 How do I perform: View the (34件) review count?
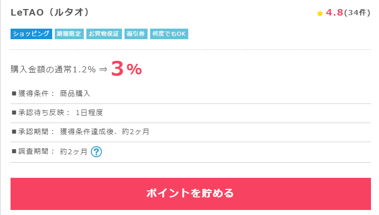357,13
